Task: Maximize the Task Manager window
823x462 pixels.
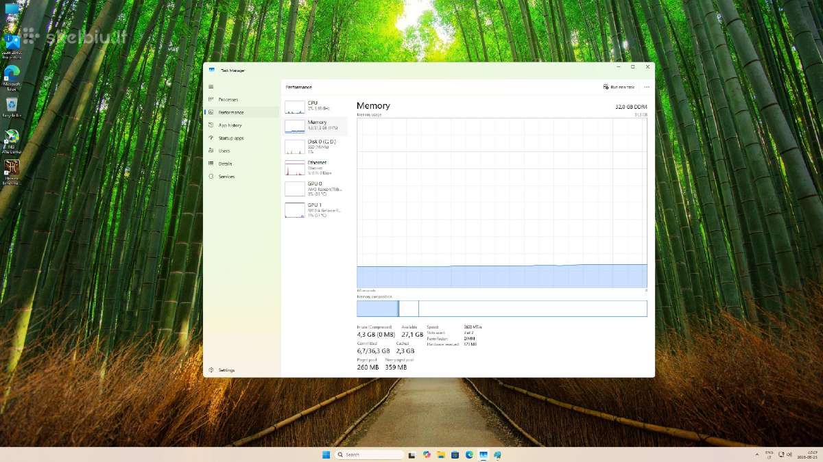Action: [x=632, y=67]
